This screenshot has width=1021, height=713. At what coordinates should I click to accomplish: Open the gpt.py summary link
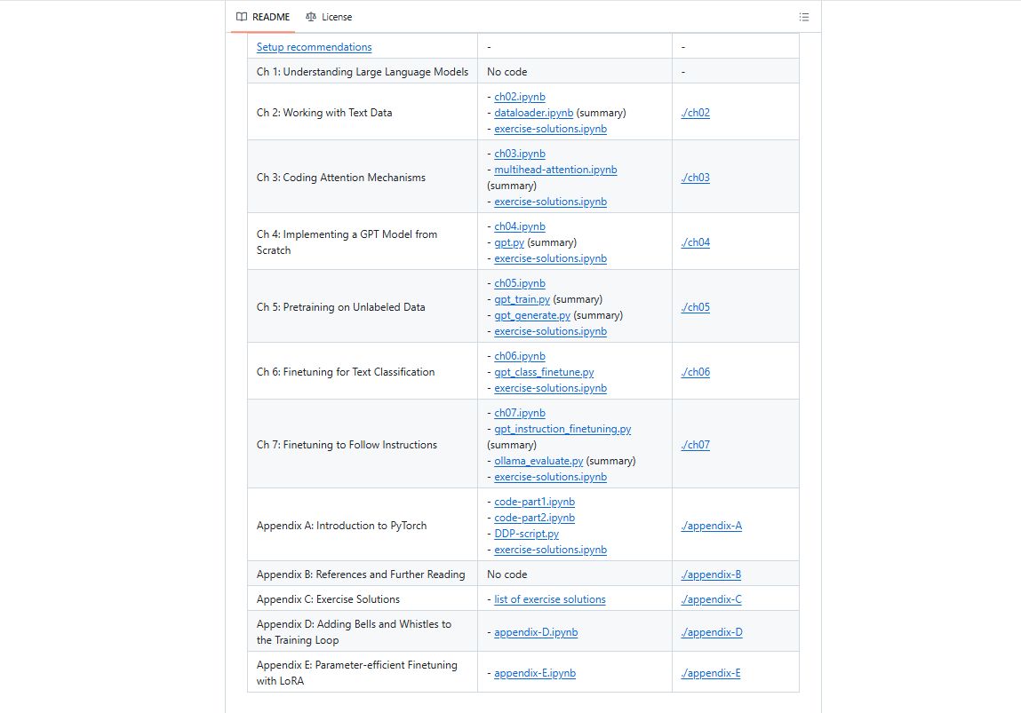pyautogui.click(x=509, y=242)
